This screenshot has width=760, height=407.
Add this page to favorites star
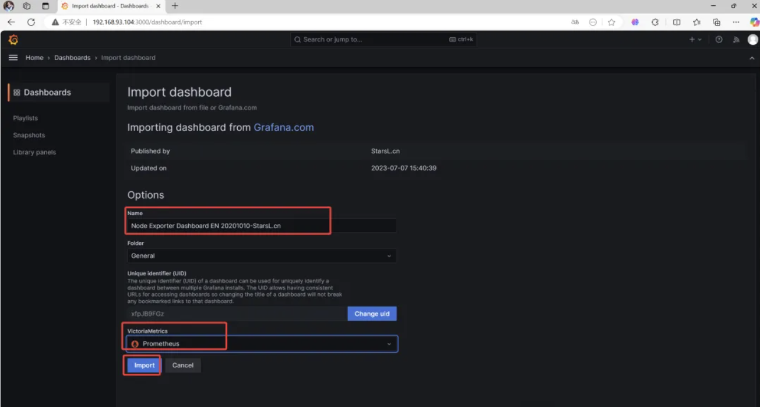[611, 22]
